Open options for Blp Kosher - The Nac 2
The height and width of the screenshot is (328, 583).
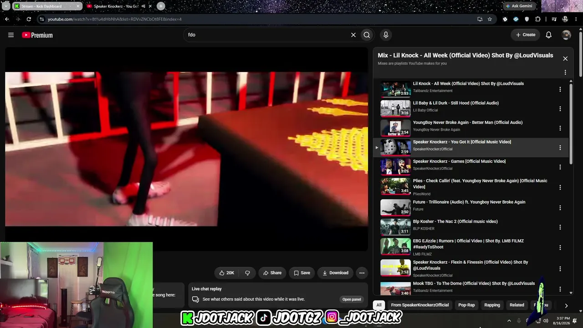tap(560, 227)
